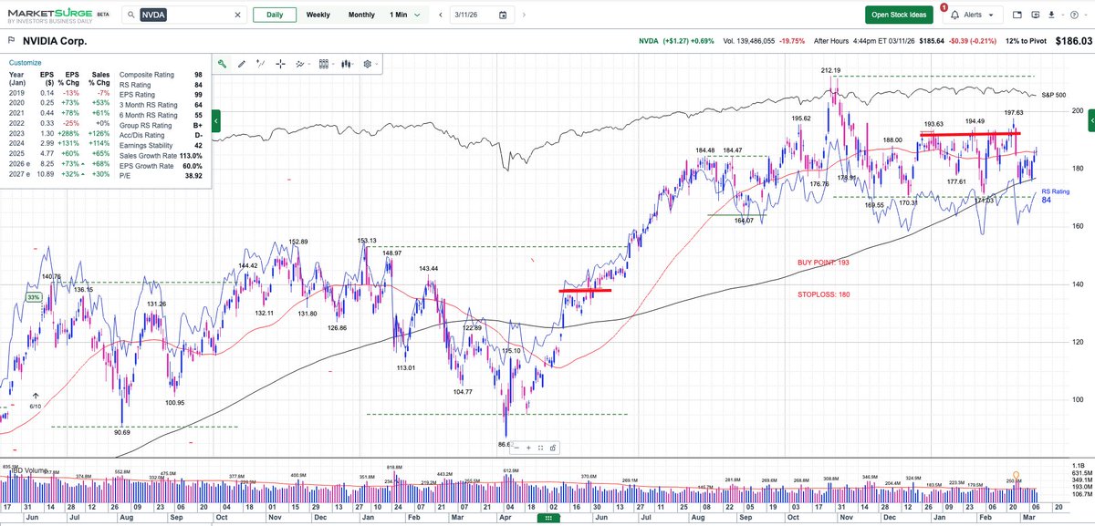
Task: Click the Customize link
Action: point(26,62)
